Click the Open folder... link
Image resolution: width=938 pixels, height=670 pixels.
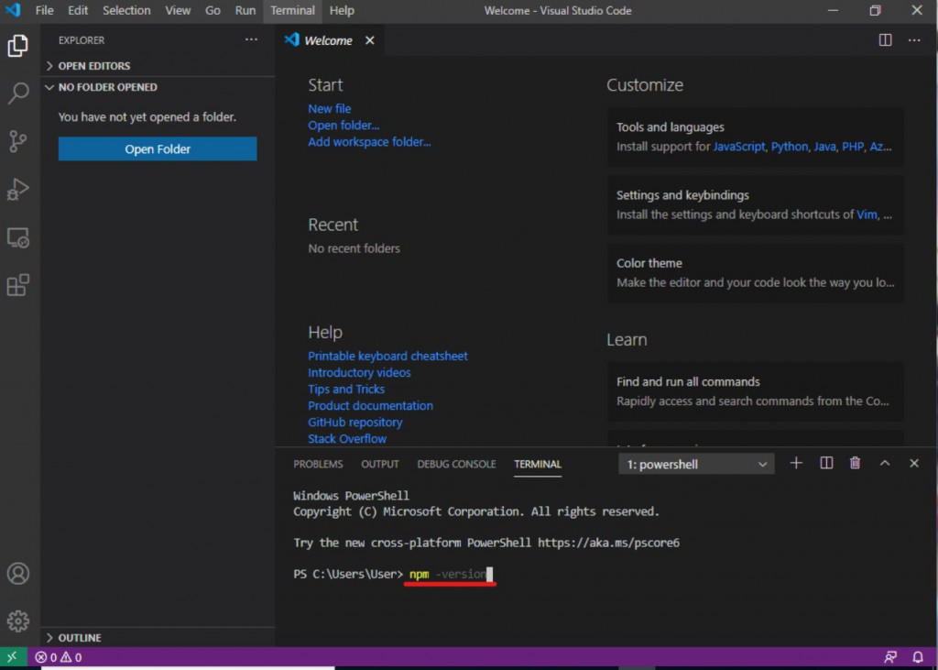pyautogui.click(x=344, y=126)
